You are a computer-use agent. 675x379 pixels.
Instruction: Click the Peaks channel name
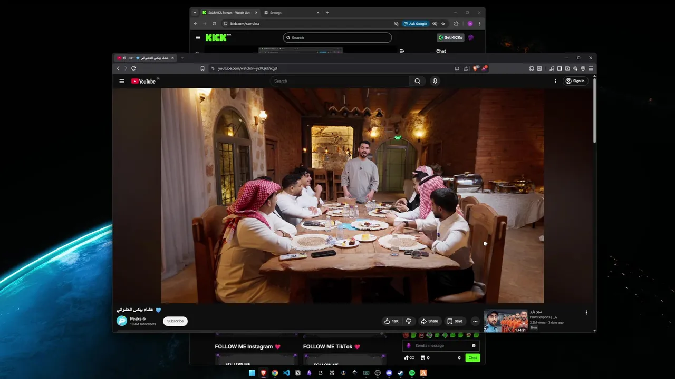(136, 319)
